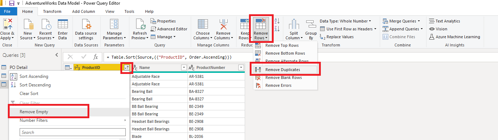Click the 'Blade' name cell

click(x=159, y=136)
